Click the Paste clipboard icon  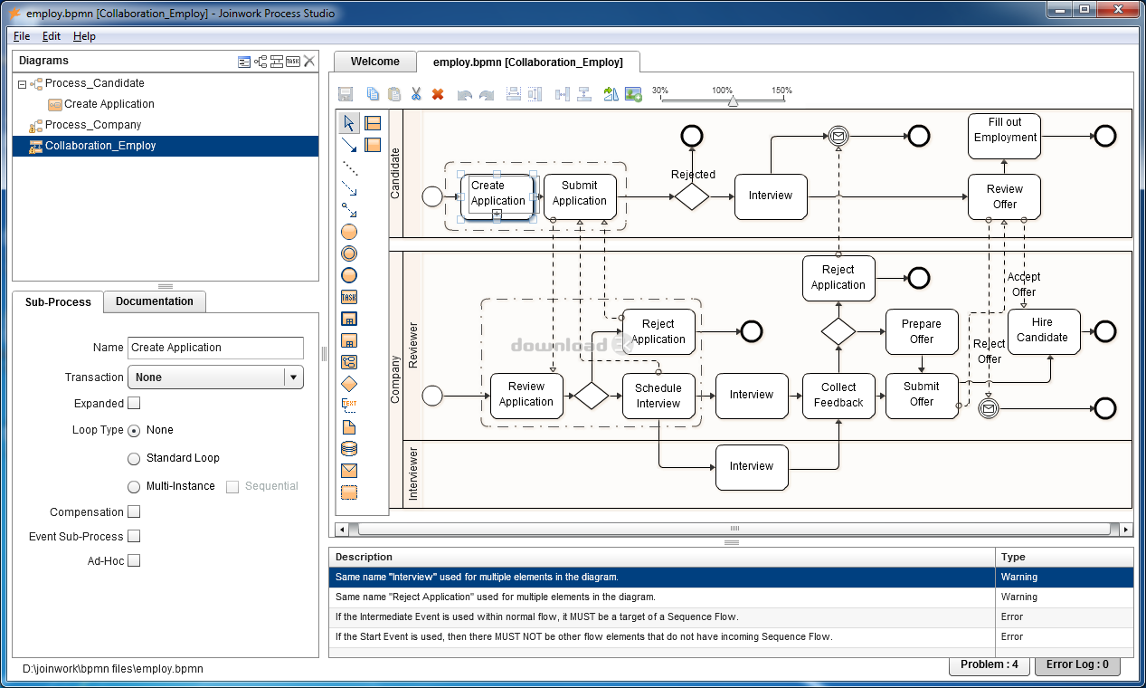click(x=394, y=94)
